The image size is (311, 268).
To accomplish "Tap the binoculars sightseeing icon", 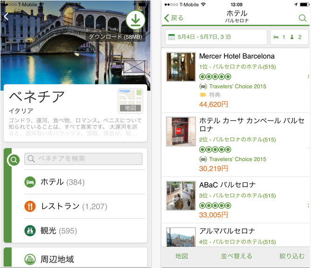I will [x=30, y=230].
